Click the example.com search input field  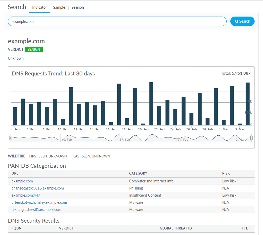117,22
